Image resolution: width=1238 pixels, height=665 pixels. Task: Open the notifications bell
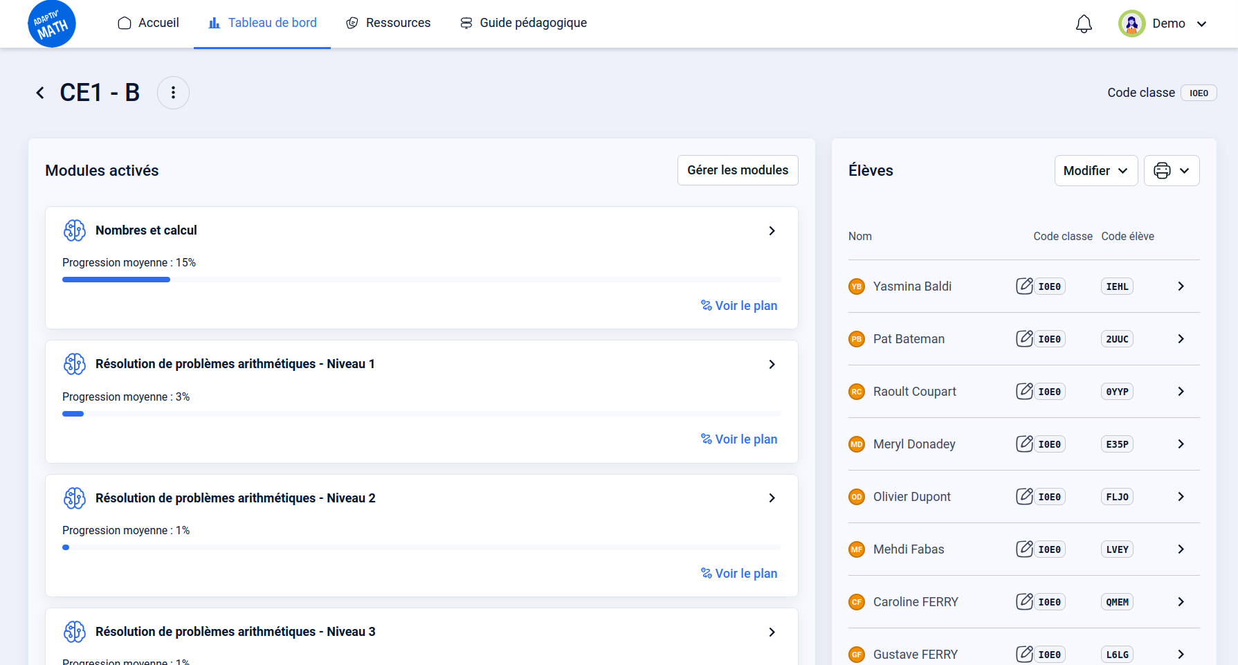click(x=1084, y=24)
